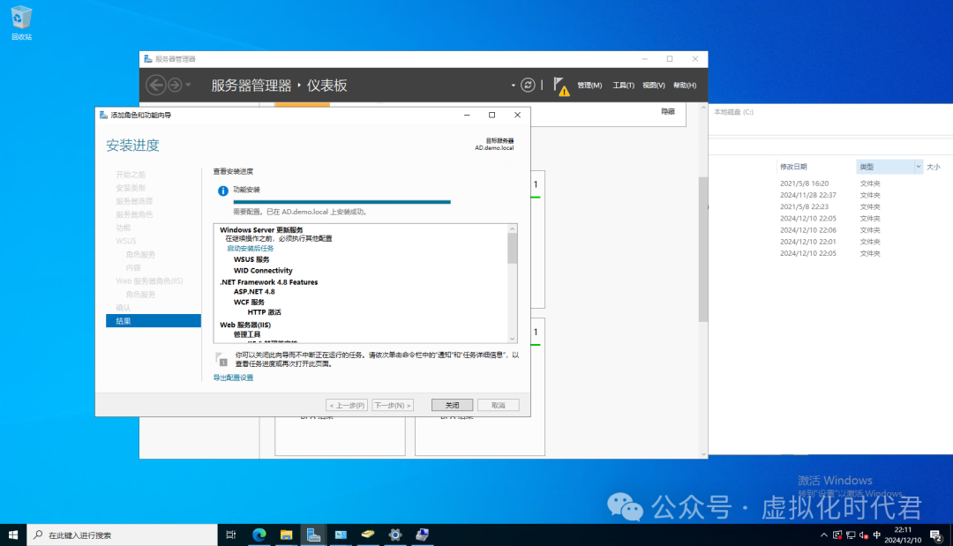
Task: Toggle the 中 input method indicator
Action: coord(876,535)
